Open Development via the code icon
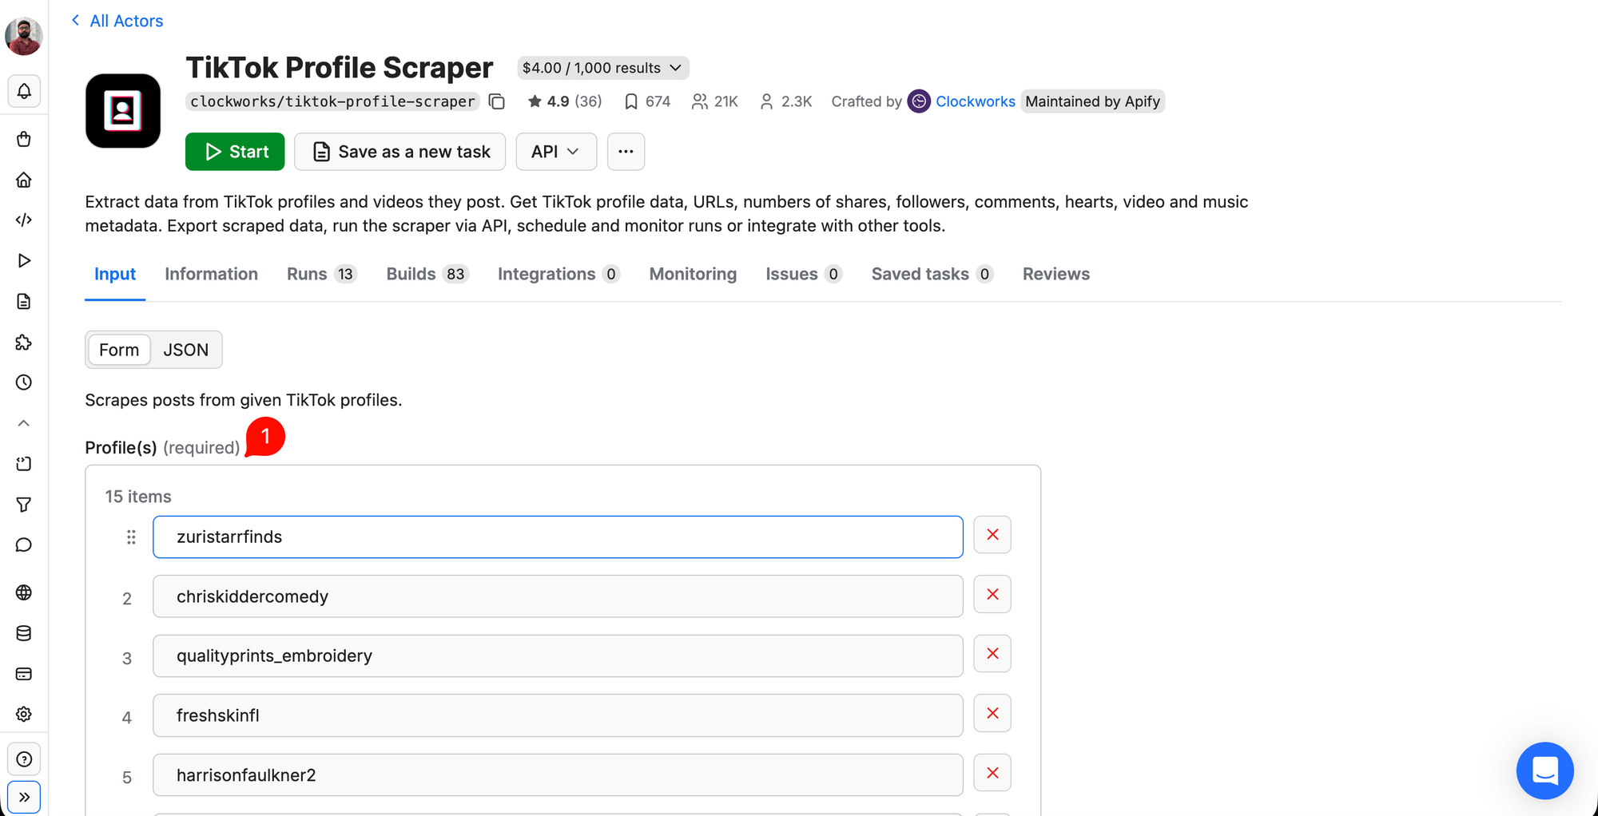Image resolution: width=1598 pixels, height=816 pixels. click(x=24, y=220)
